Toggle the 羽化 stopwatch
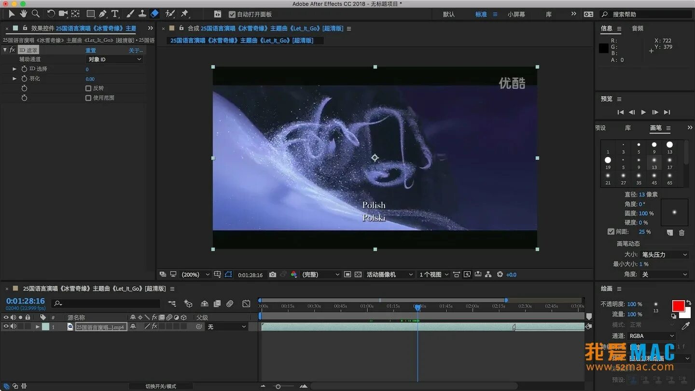 click(24, 79)
